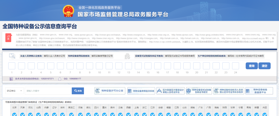Click the red 注 notice icon
Screen dimensions: 279x116
8,38
